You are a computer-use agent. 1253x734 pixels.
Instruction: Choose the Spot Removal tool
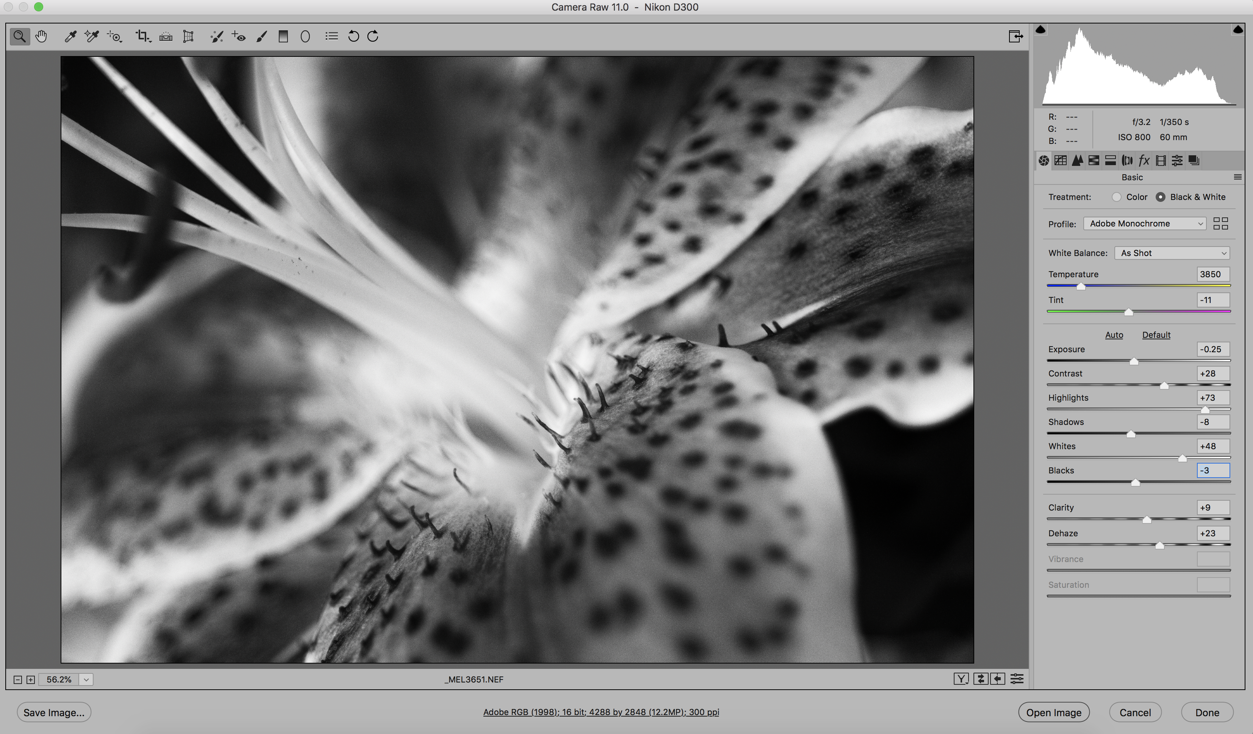pyautogui.click(x=216, y=36)
